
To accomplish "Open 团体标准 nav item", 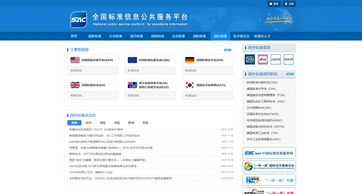I will pos(158,36).
